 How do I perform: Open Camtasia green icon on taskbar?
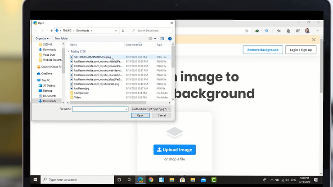click(214, 180)
